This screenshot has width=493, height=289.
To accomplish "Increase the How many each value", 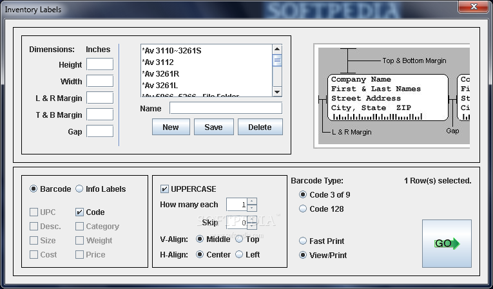I will 252,201.
